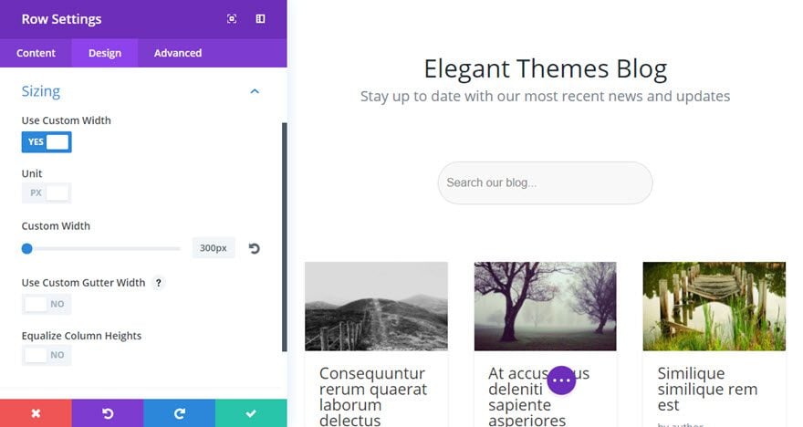Discard changes with the red X button
This screenshot has width=803, height=427.
pos(36,413)
